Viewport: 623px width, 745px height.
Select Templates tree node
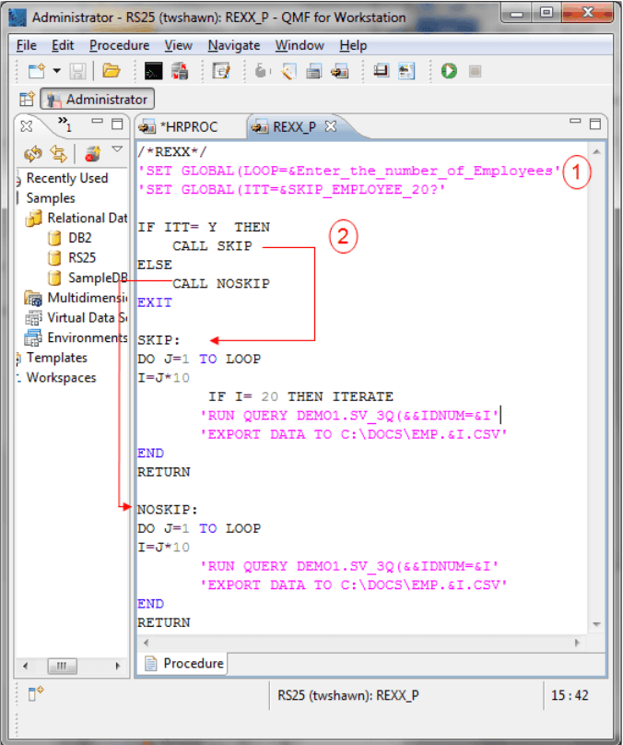coord(56,358)
